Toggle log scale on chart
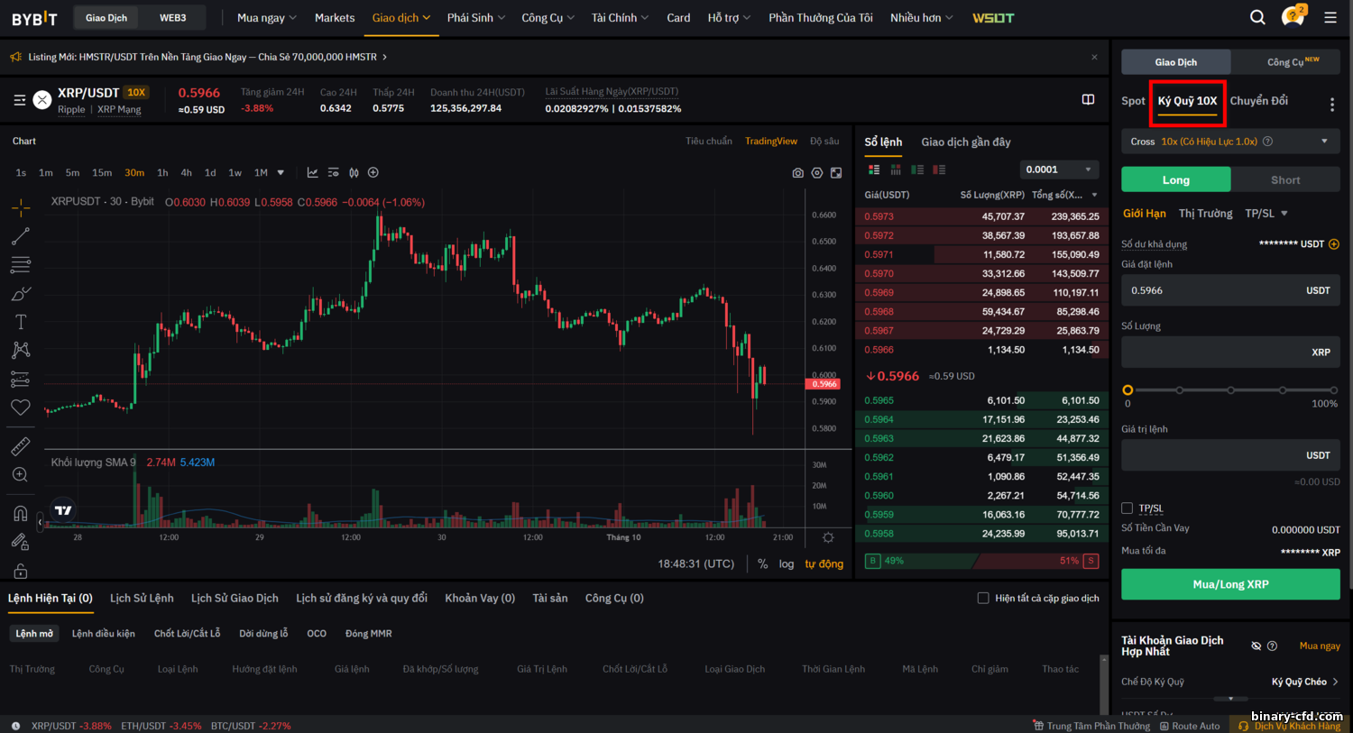1353x733 pixels. pyautogui.click(x=787, y=563)
